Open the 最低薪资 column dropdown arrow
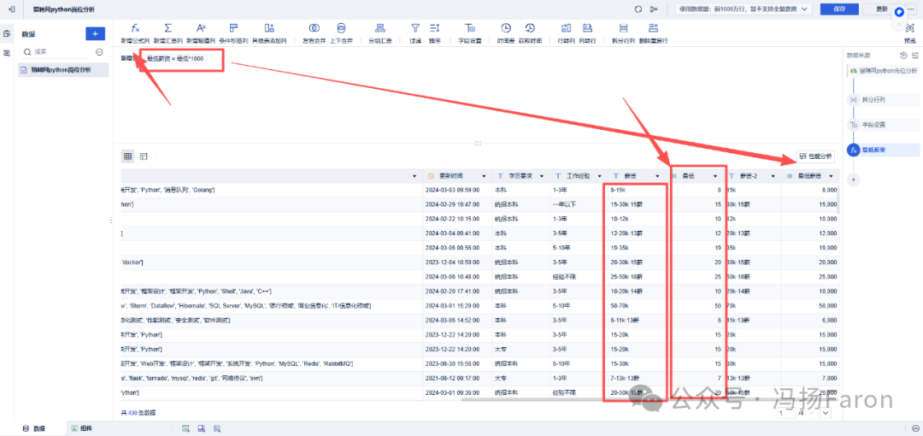This screenshot has width=923, height=436. click(831, 176)
